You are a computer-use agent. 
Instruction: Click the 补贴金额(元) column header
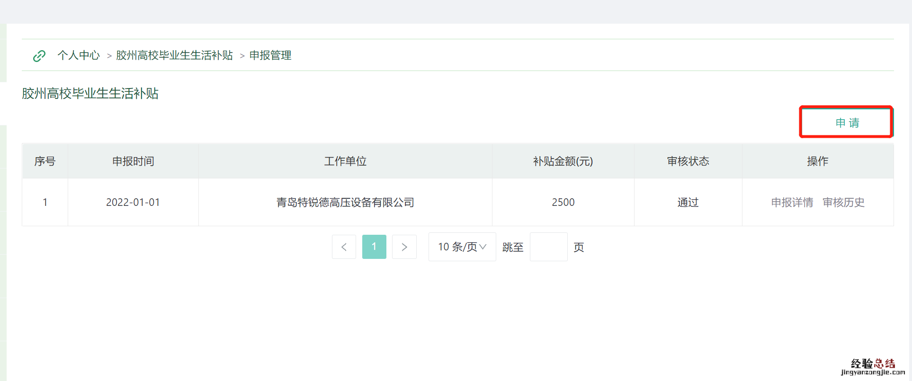tap(563, 161)
